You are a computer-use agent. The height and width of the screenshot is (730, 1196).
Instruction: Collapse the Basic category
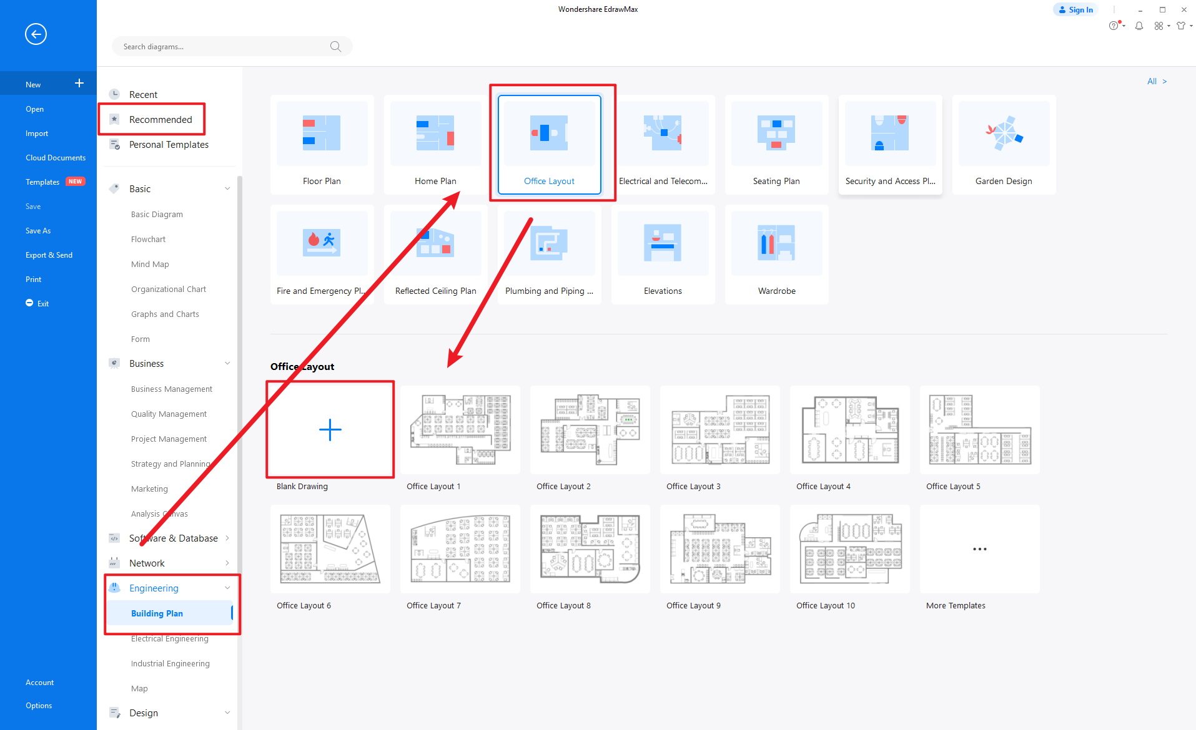[x=227, y=188]
